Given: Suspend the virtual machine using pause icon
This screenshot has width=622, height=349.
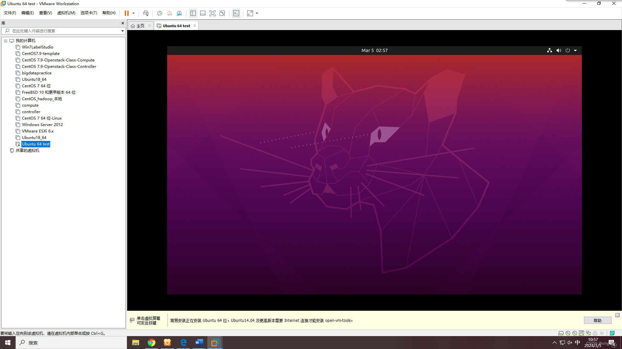Looking at the screenshot, I should pyautogui.click(x=127, y=13).
